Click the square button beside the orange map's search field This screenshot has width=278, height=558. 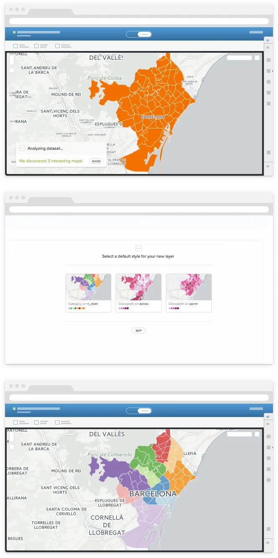tap(257, 58)
